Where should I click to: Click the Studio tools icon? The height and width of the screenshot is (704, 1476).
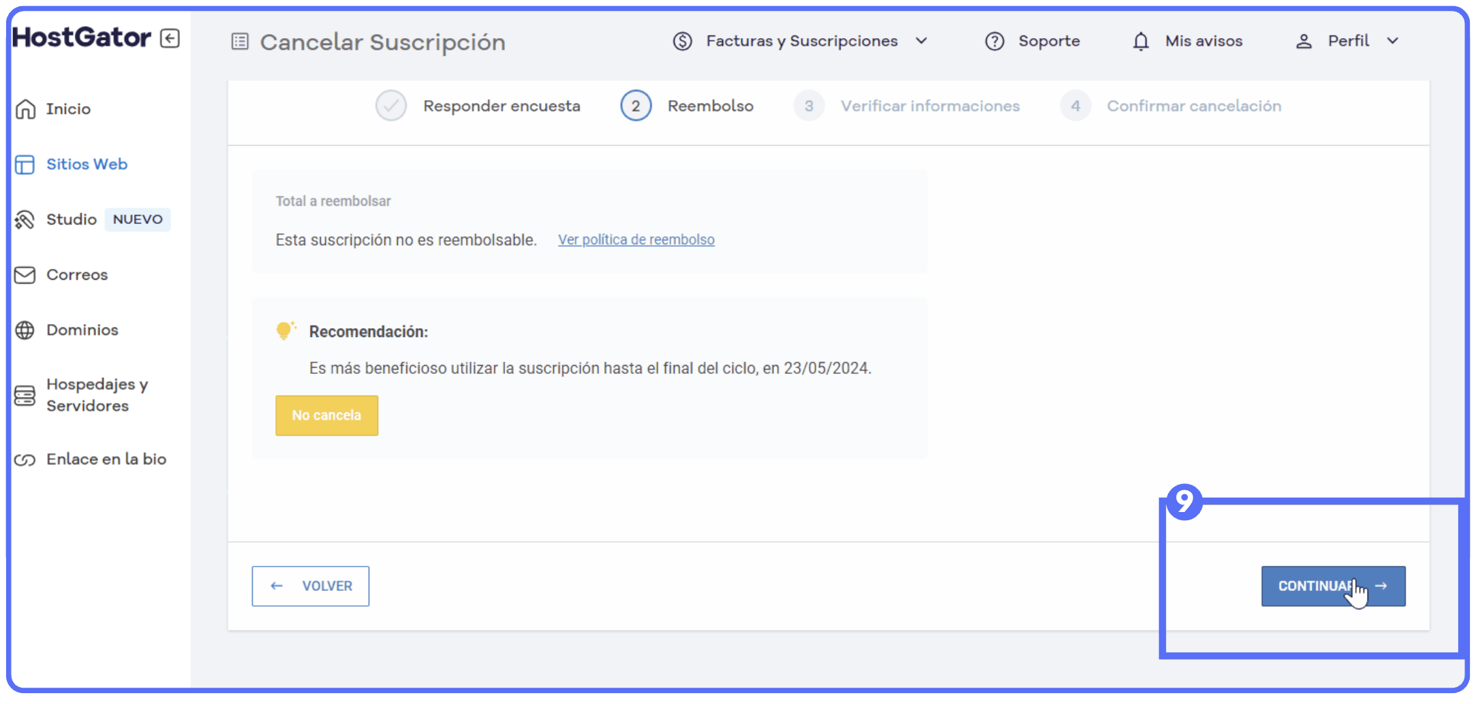click(25, 220)
